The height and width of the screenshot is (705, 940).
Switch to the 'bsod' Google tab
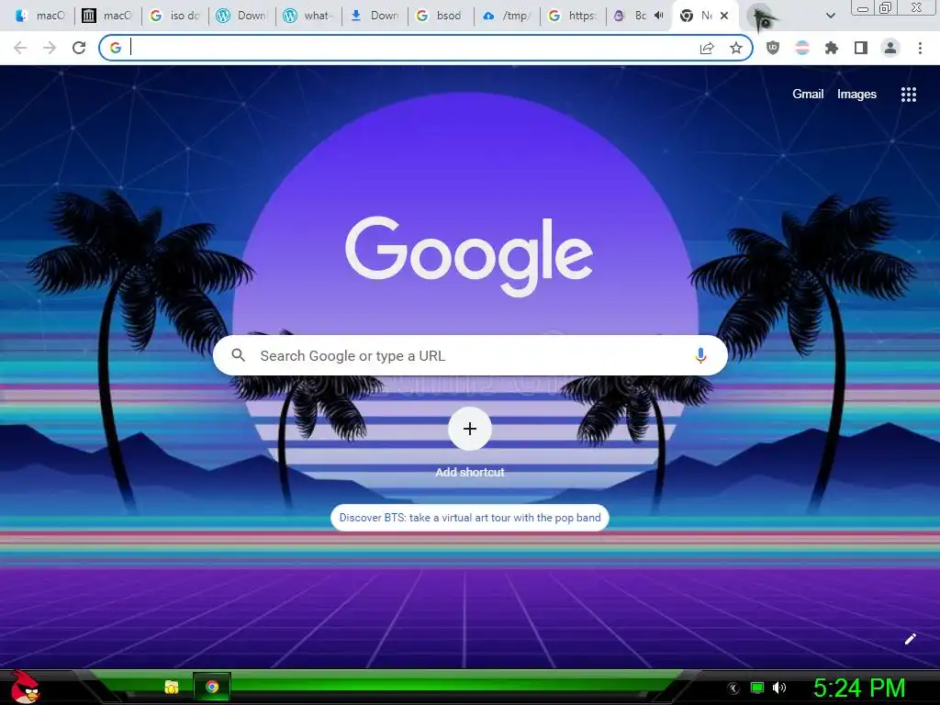click(440, 16)
